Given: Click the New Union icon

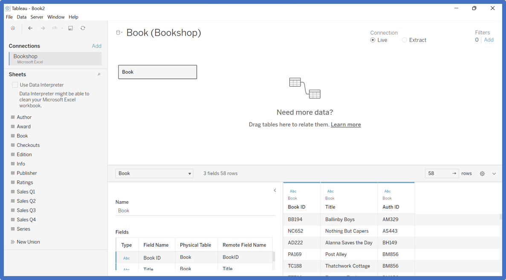Looking at the screenshot, I should tap(13, 242).
